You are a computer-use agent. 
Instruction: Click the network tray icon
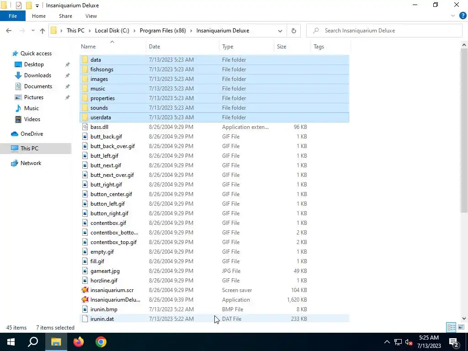398,342
